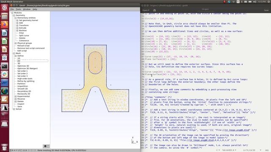
Task: Collapse the Modules tree node
Action: point(12,13)
